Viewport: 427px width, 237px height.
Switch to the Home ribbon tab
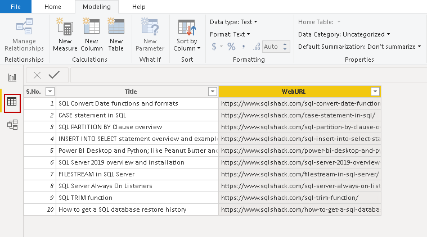click(x=53, y=7)
